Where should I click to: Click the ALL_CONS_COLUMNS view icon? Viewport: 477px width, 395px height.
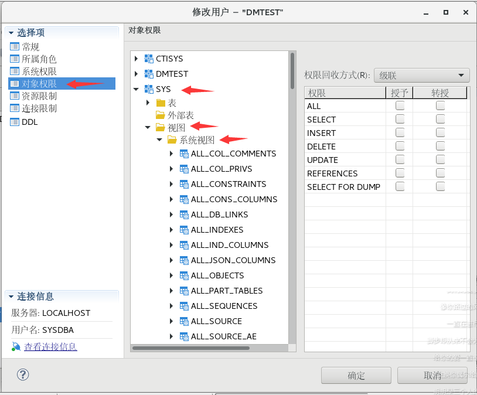click(184, 199)
